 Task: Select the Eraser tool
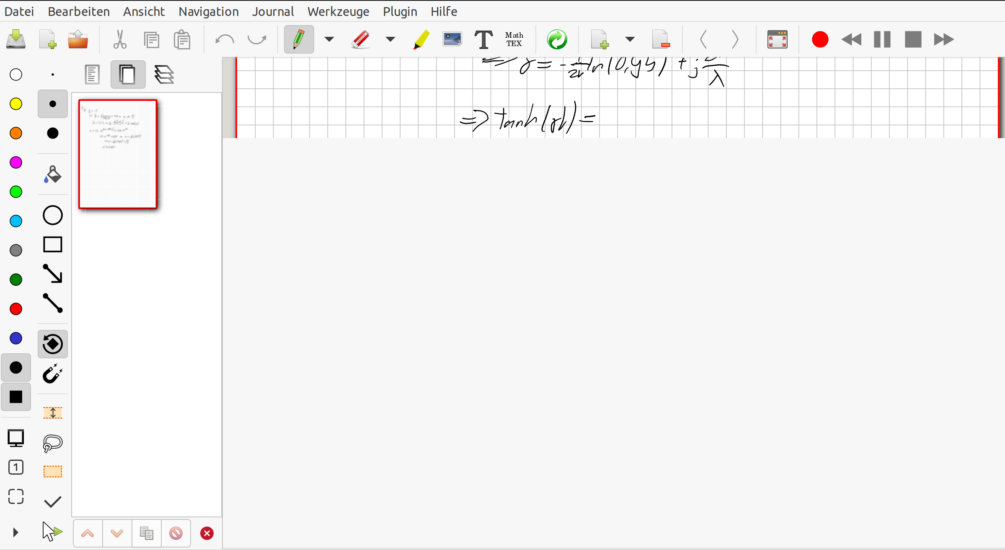360,40
